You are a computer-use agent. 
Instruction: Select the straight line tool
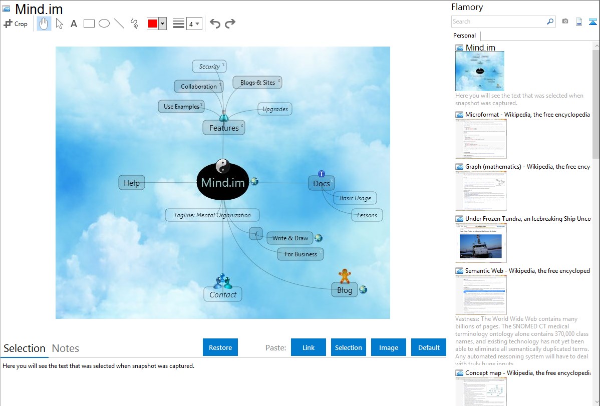tap(119, 24)
